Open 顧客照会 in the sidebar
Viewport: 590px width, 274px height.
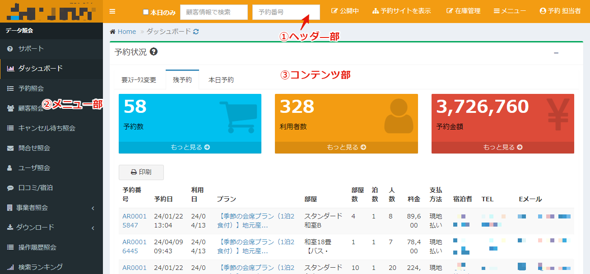tap(51, 108)
